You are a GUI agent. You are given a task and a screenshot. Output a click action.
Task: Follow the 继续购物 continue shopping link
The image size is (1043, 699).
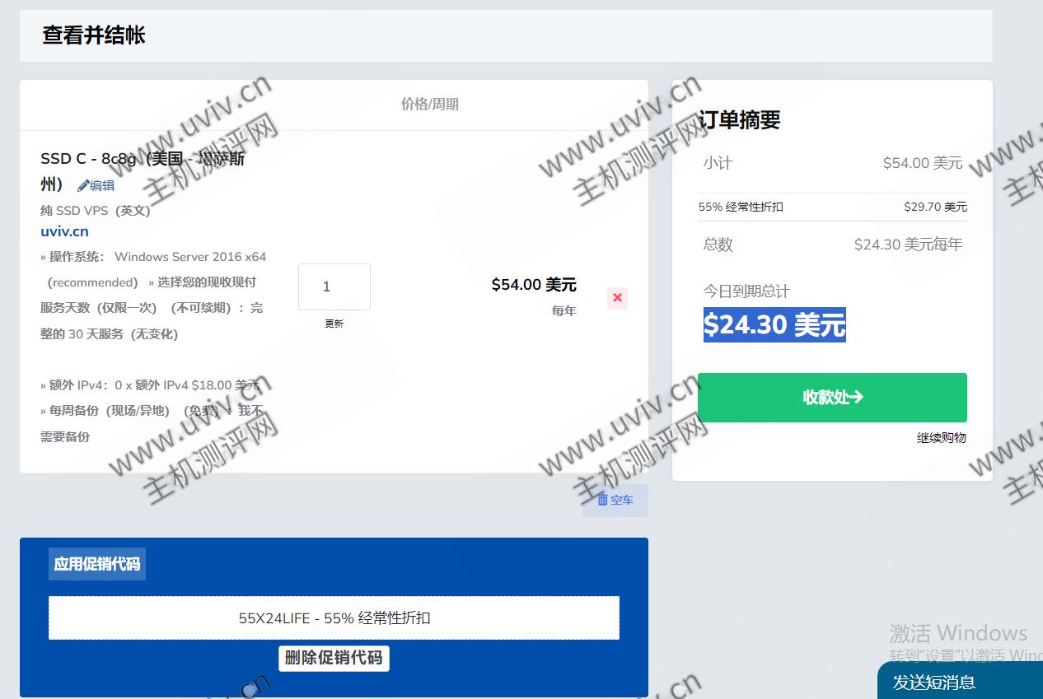point(941,437)
